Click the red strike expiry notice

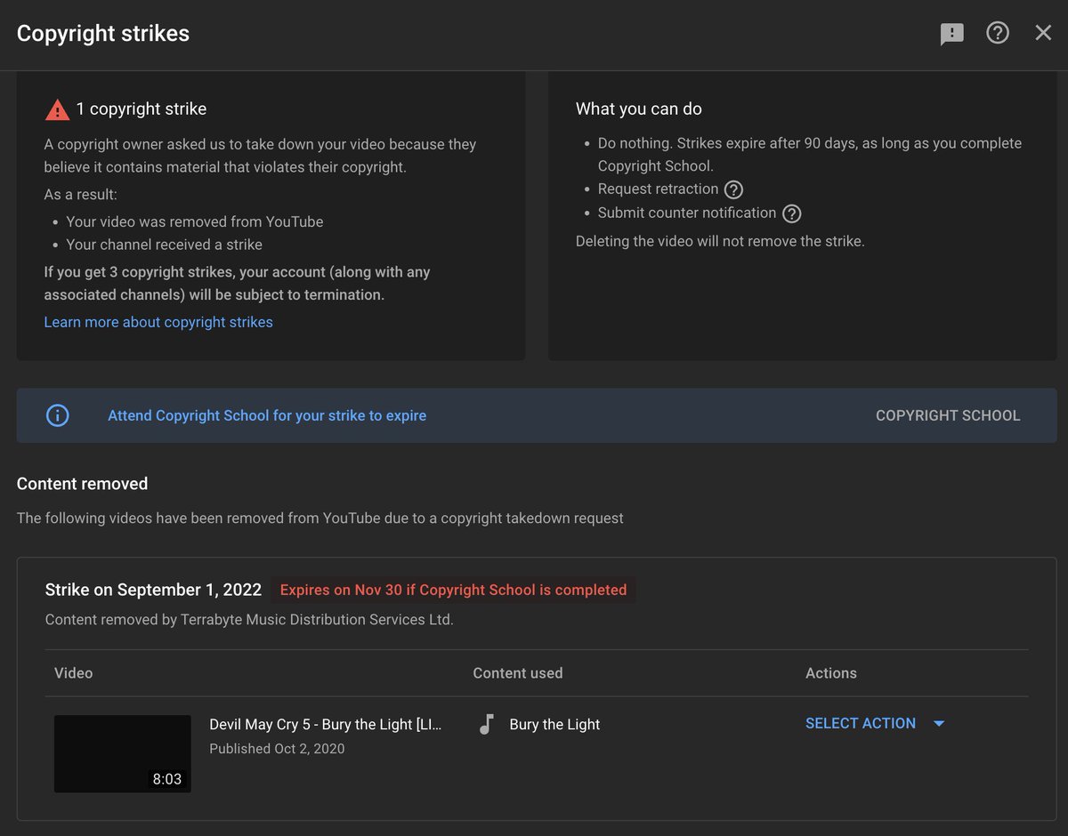pos(453,590)
